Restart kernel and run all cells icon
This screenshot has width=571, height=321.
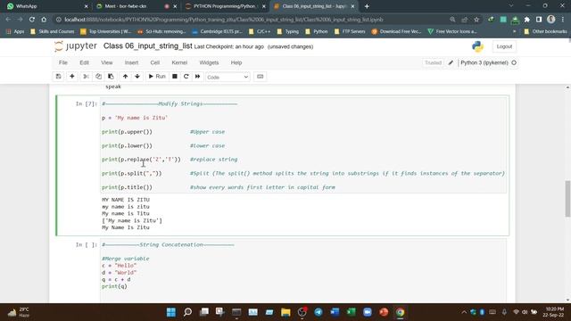click(198, 77)
